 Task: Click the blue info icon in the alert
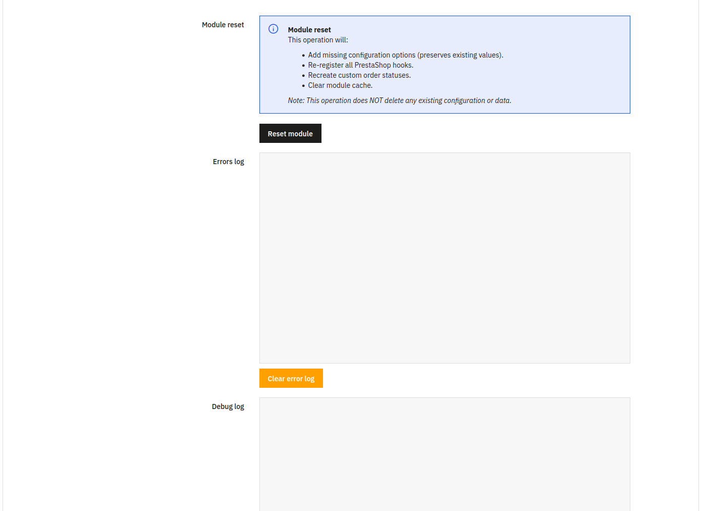point(273,29)
